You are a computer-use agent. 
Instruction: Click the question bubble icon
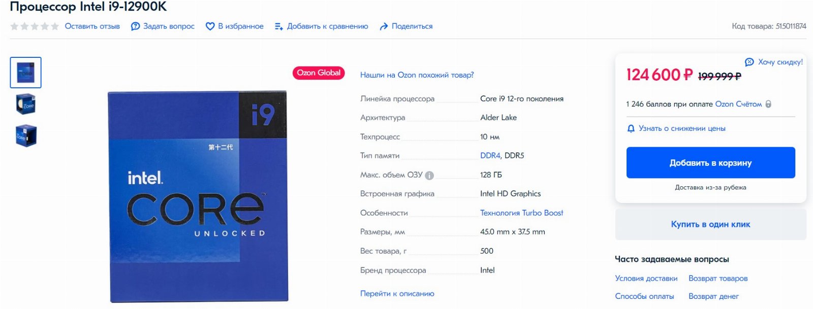pos(135,26)
